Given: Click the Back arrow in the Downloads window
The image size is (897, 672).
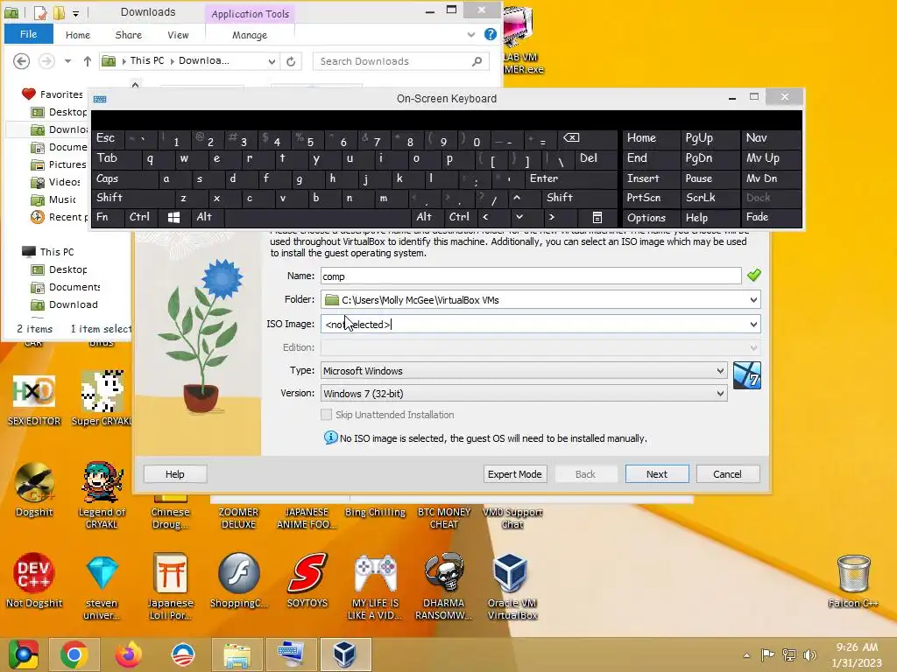Looking at the screenshot, I should pos(22,61).
